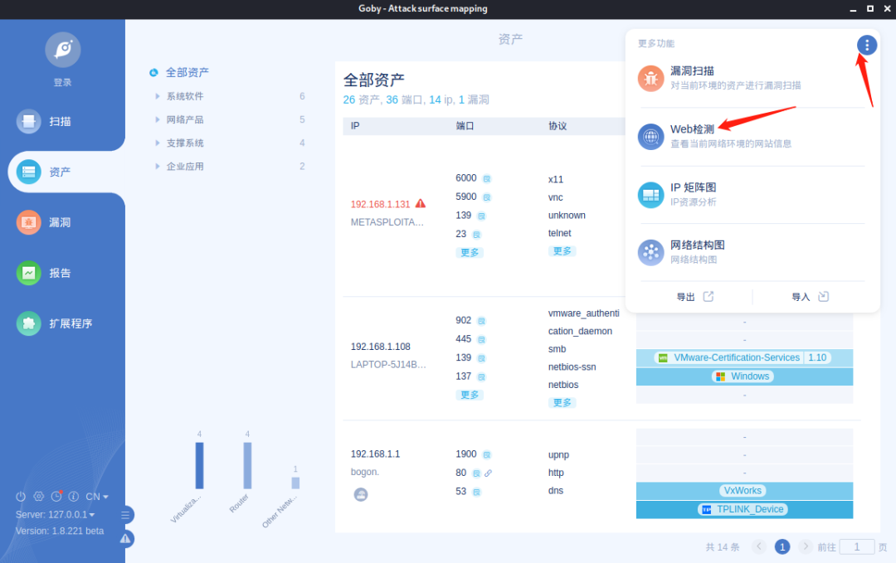The image size is (896, 563).
Task: Open banner icon beside port 23
Action: (x=476, y=235)
